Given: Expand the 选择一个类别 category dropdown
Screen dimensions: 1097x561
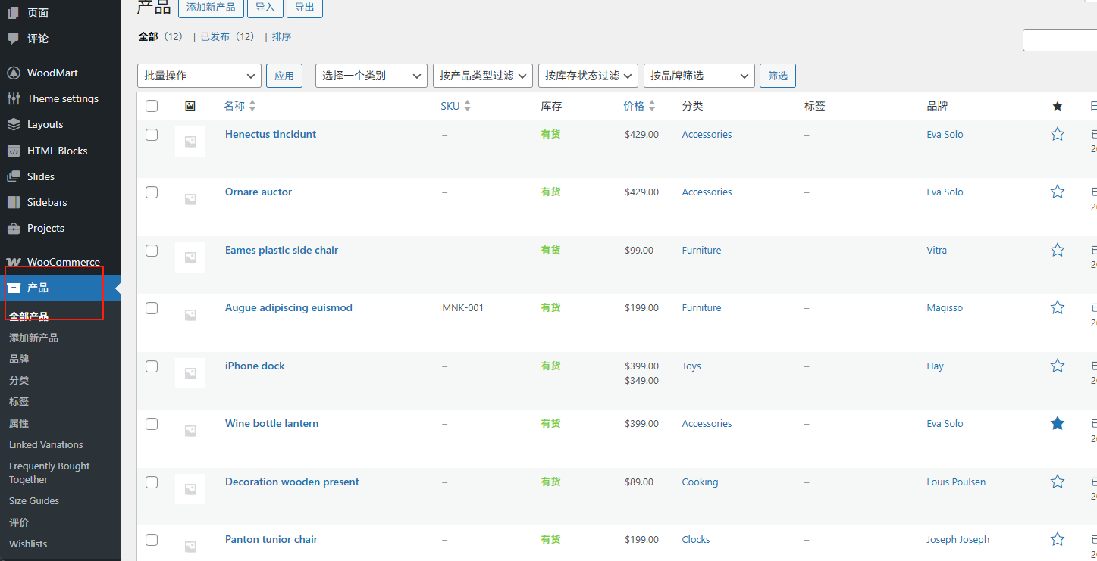Looking at the screenshot, I should click(x=371, y=76).
